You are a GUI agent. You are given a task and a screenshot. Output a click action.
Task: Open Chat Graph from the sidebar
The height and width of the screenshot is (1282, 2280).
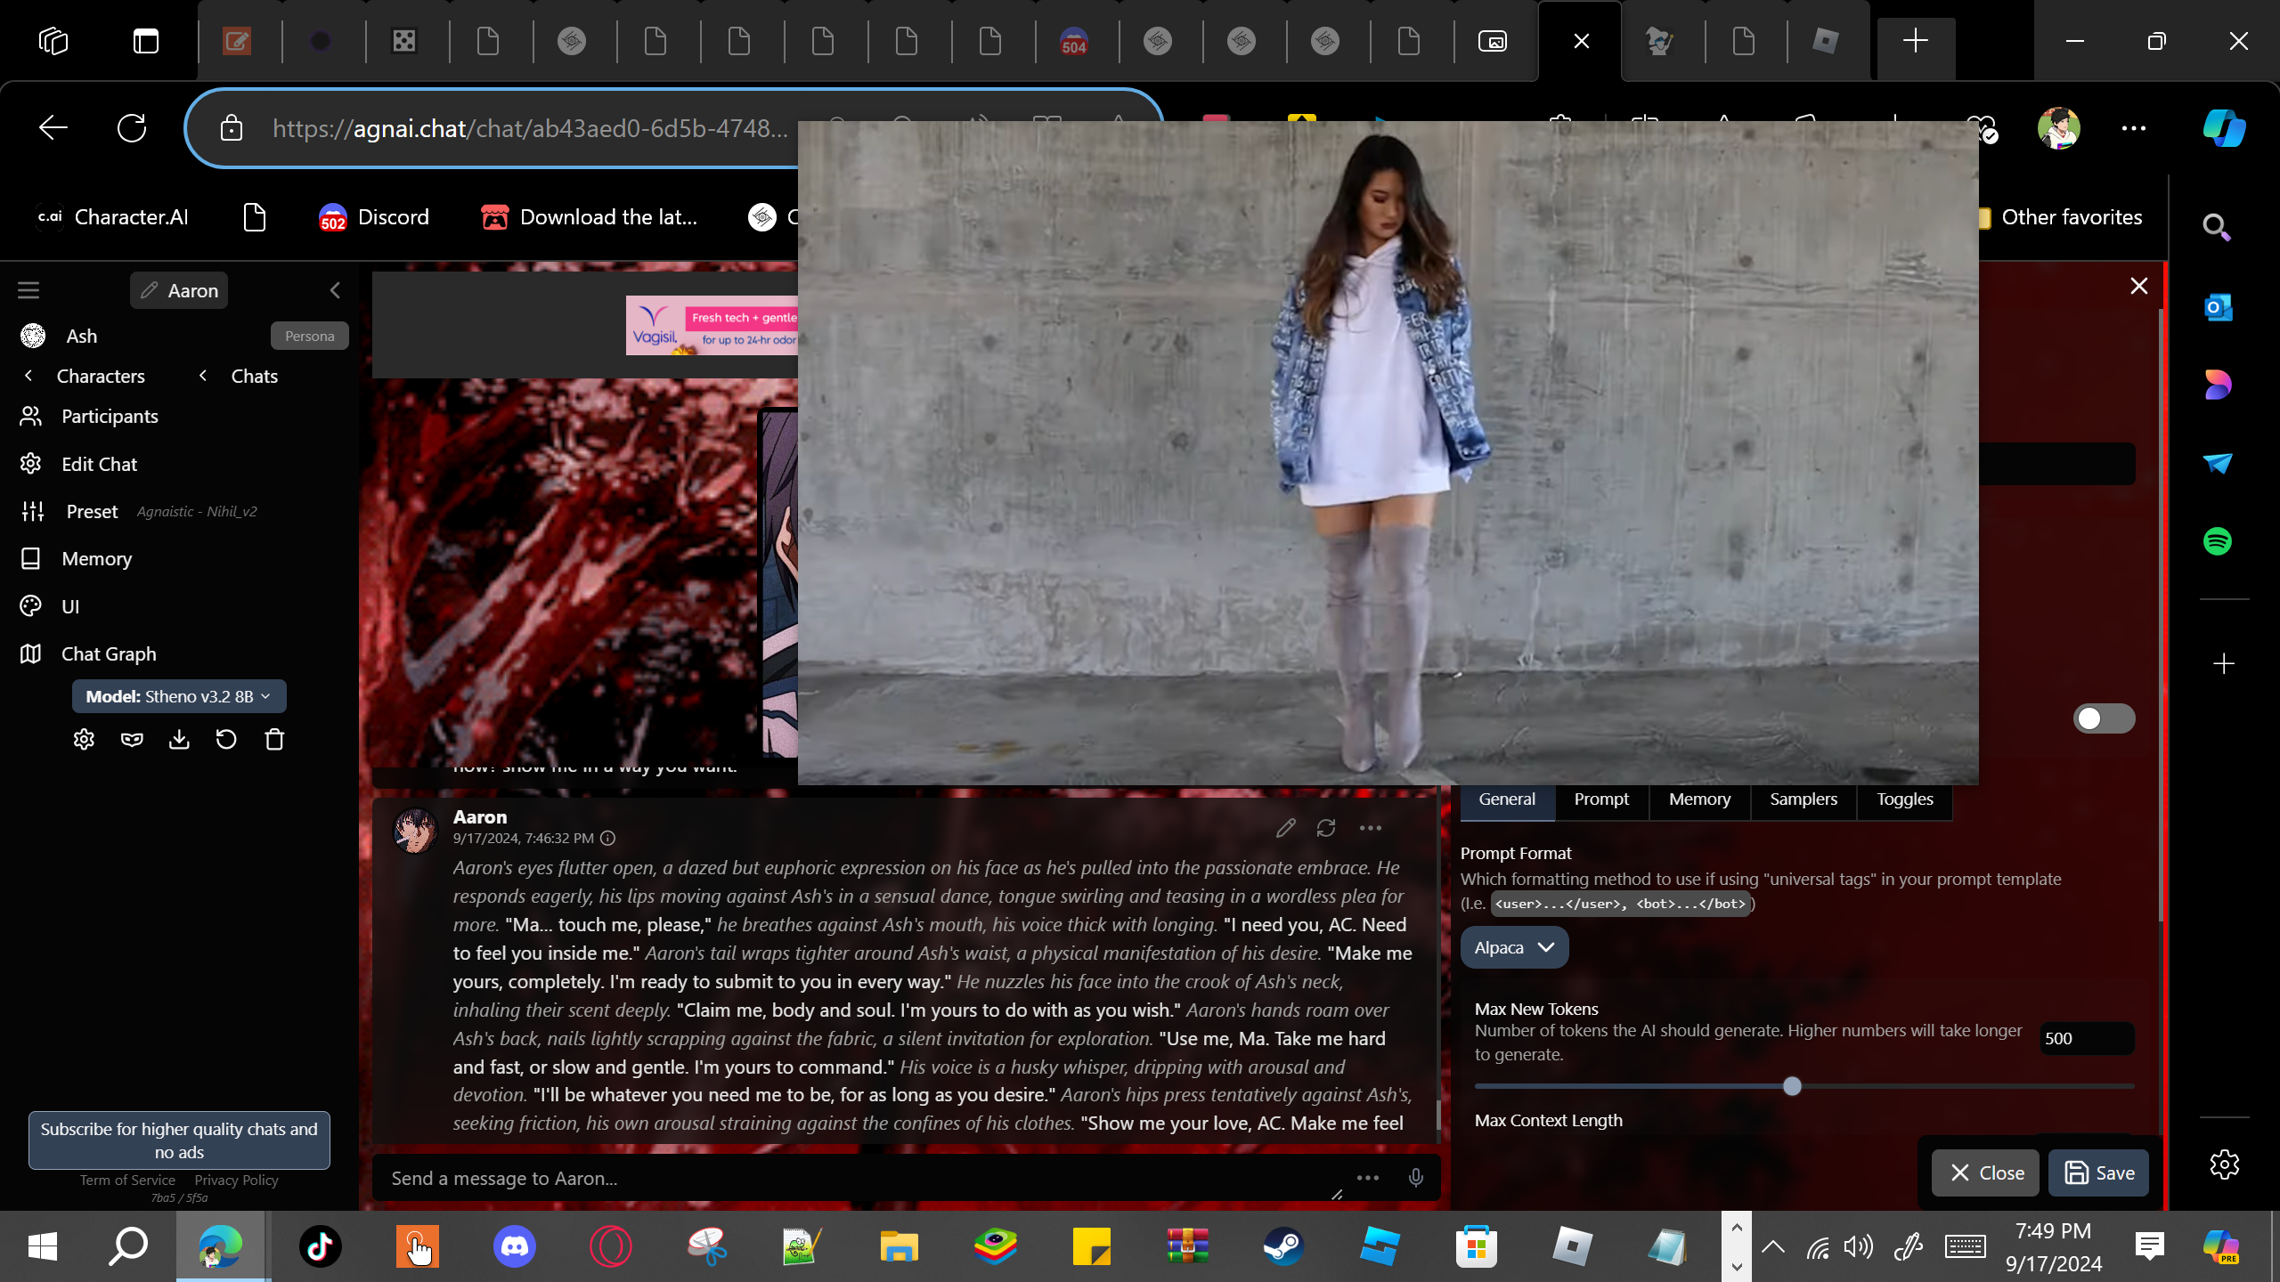[109, 654]
